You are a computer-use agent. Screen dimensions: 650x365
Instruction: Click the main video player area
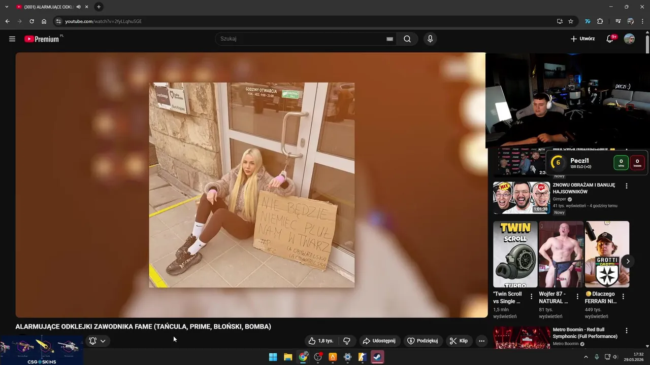pyautogui.click(x=251, y=185)
